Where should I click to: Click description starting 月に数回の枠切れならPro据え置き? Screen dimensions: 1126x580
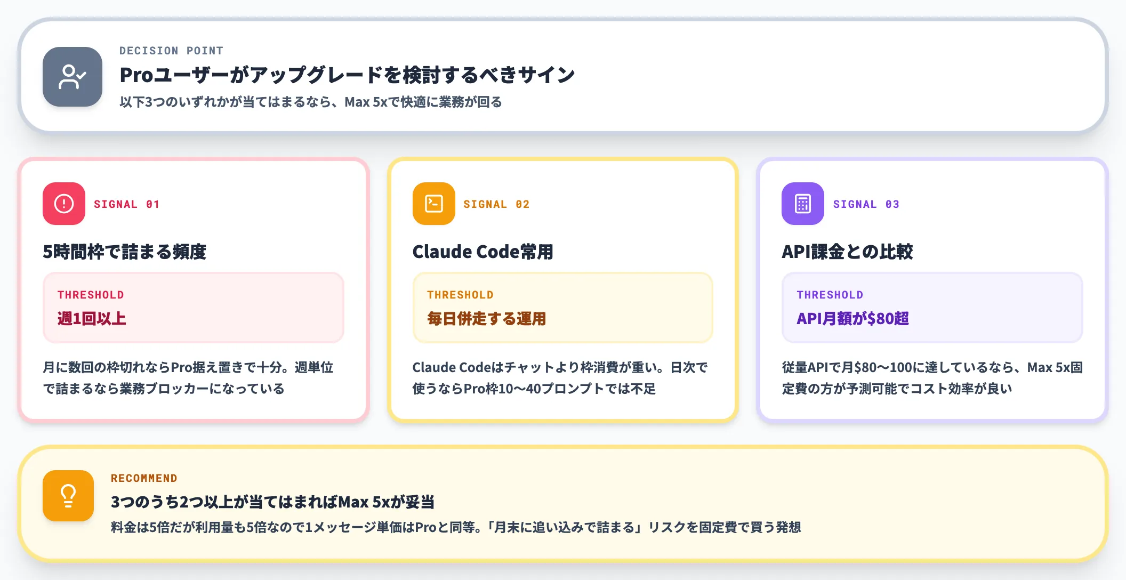coord(188,378)
